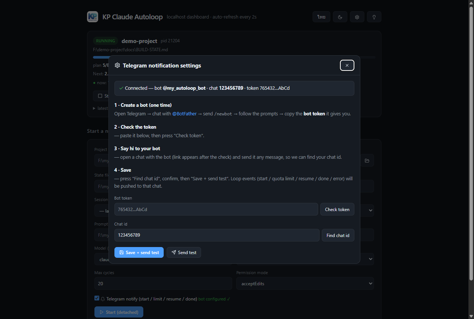Click the KP logo icon

tap(93, 17)
